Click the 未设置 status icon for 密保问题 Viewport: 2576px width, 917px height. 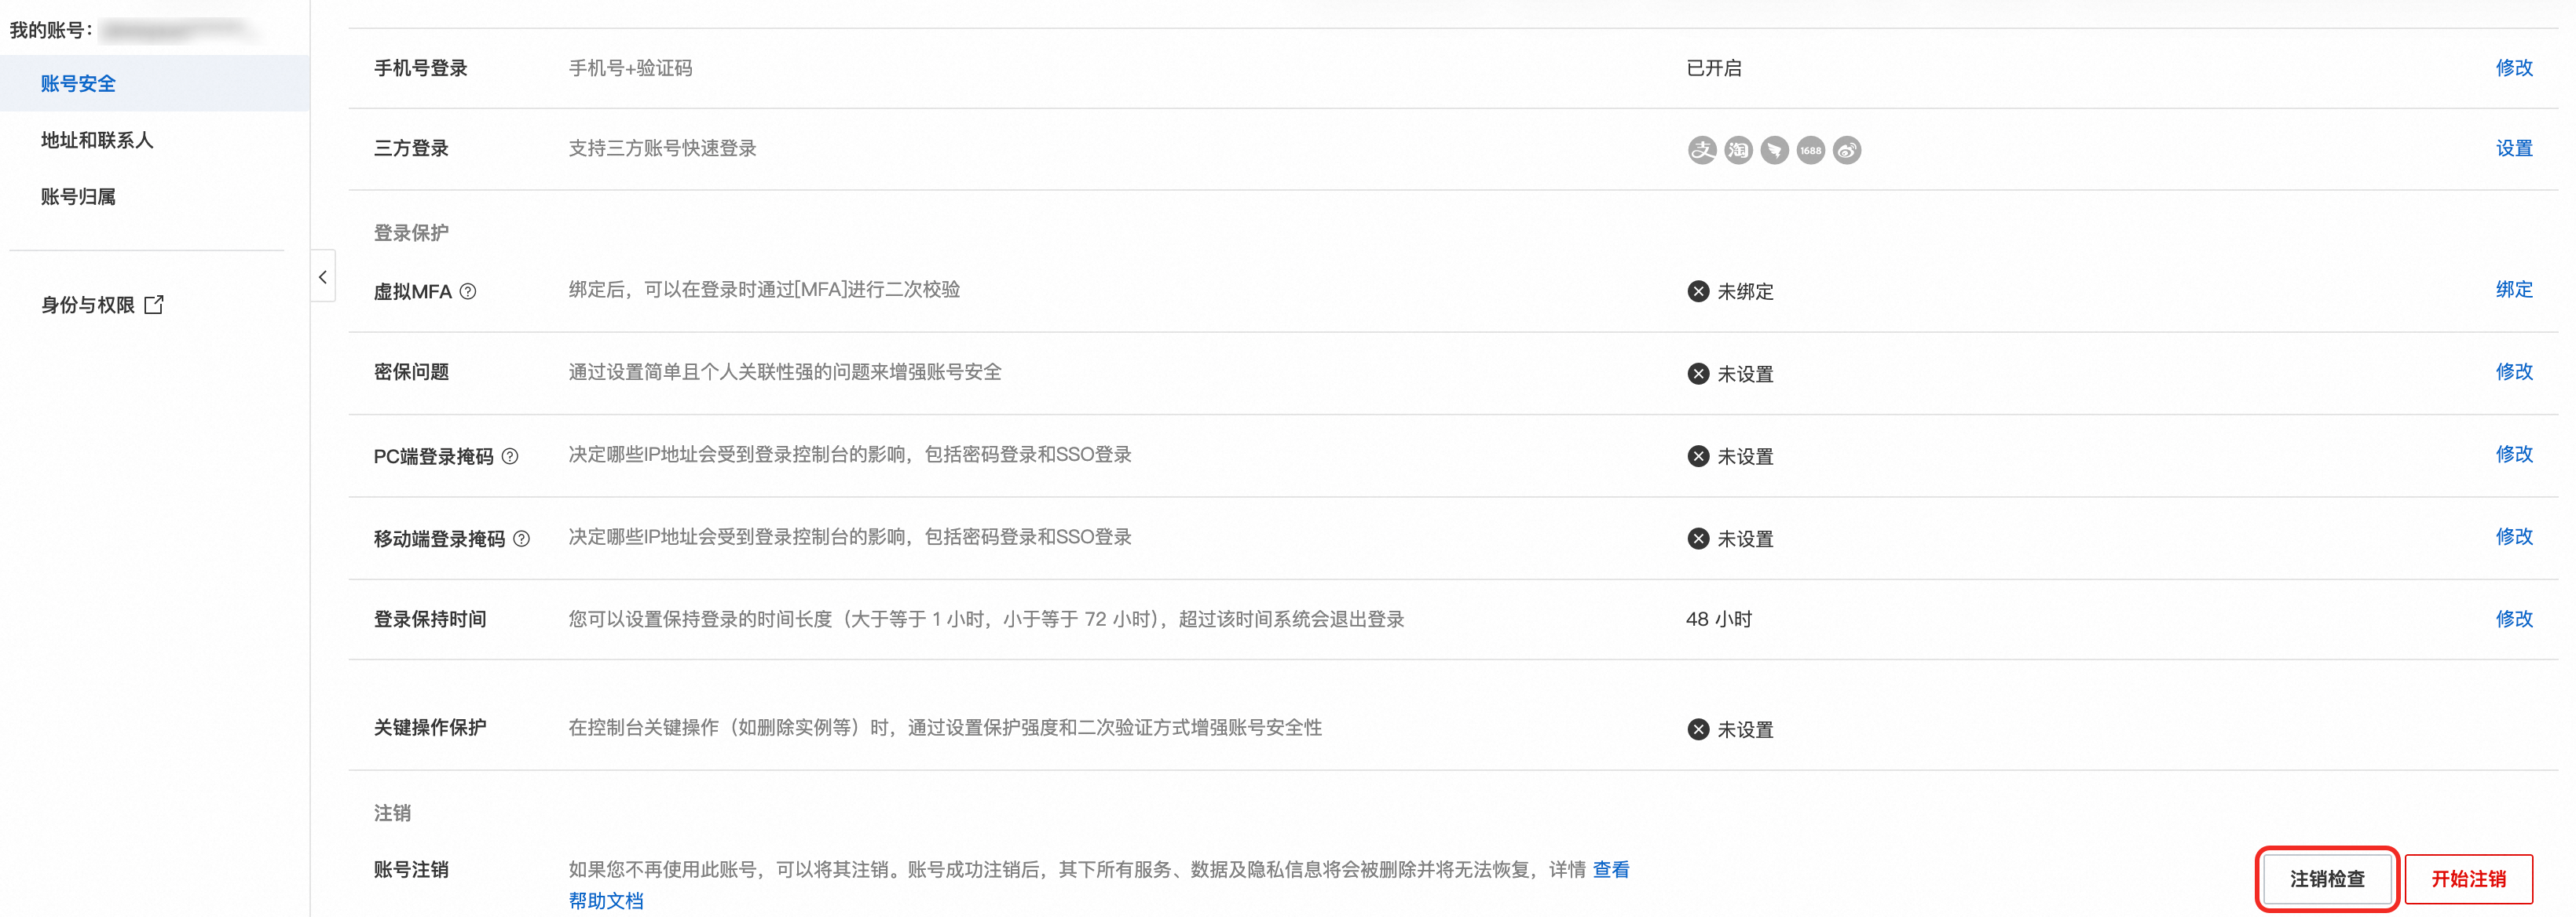pyautogui.click(x=1698, y=373)
